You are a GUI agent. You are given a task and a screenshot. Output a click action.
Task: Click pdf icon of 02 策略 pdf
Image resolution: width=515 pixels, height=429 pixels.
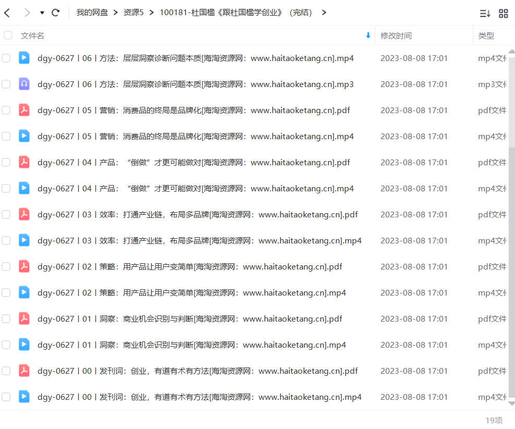[24, 266]
